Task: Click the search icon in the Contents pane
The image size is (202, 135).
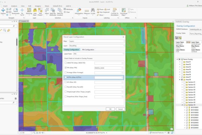Action: click(14, 26)
